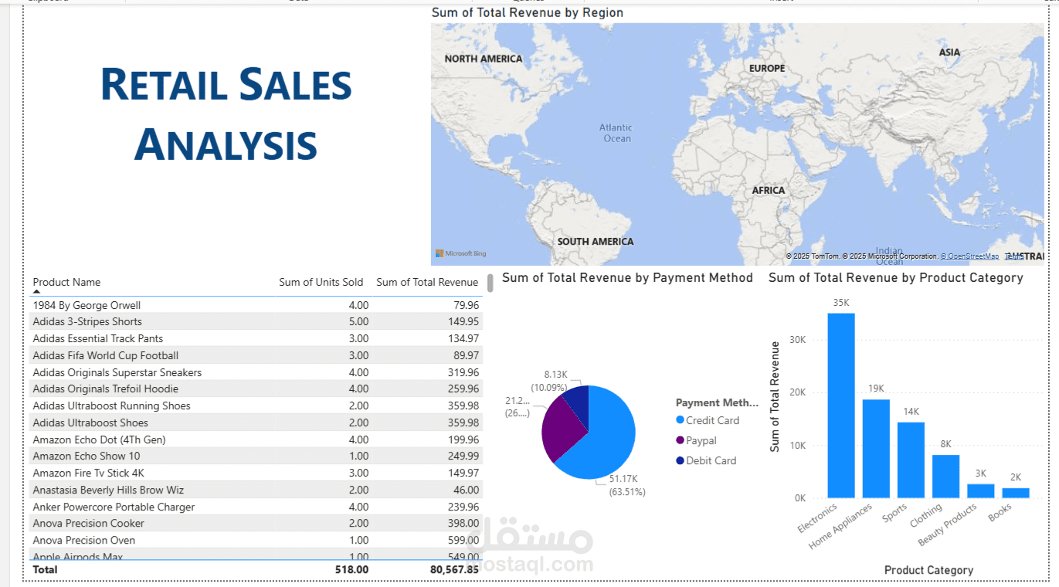The image size is (1059, 587).
Task: Click the "8.13K (10.09%)" pie data label
Action: coord(549,380)
